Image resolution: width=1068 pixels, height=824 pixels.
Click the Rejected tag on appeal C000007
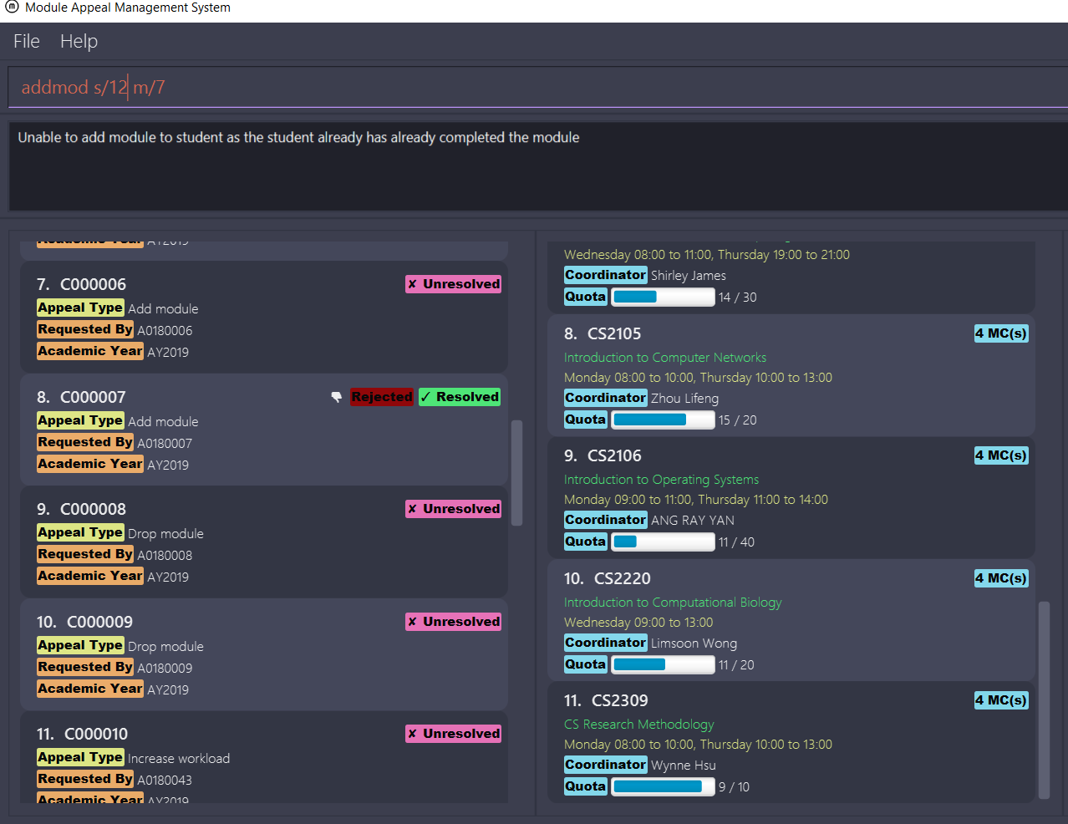(382, 397)
